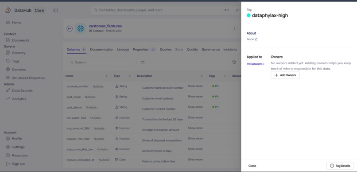Screen dimensions: 357x172
Task: Click PII tag on cust_phone row
Action: [215, 107]
